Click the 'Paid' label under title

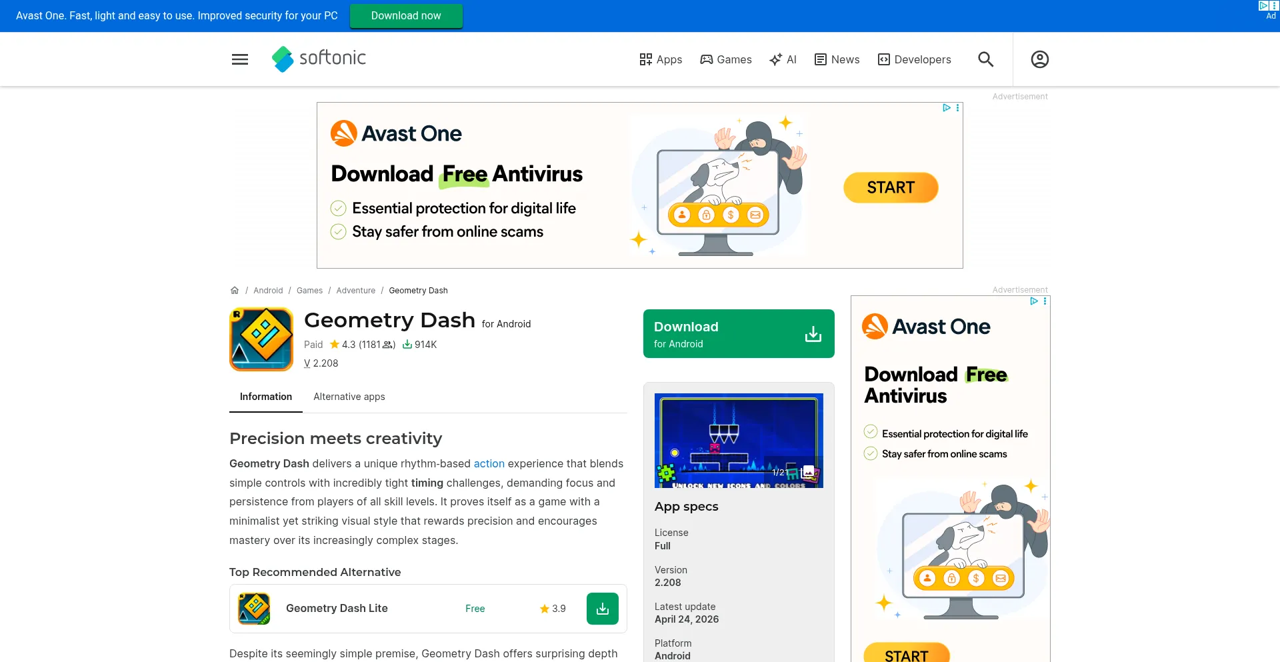tap(313, 345)
